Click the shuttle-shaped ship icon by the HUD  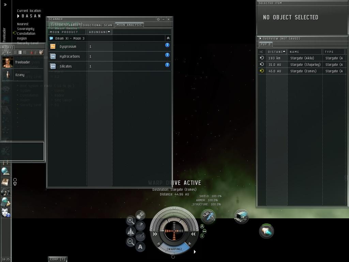[131, 231]
